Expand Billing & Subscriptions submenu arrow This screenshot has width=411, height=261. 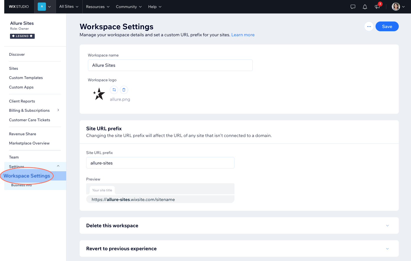point(58,110)
